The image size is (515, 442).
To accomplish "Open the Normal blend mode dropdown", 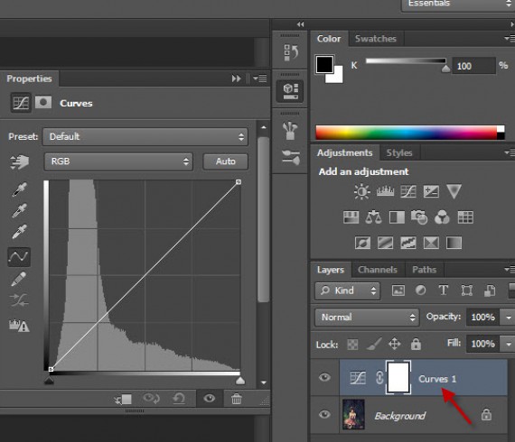I will (x=367, y=318).
